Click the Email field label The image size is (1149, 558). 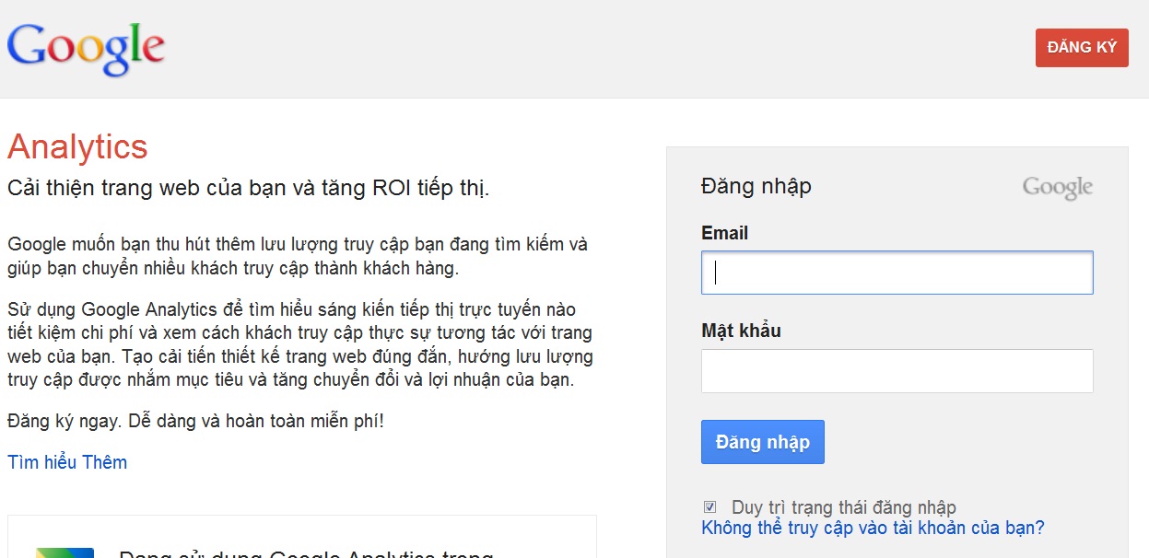[x=724, y=233]
